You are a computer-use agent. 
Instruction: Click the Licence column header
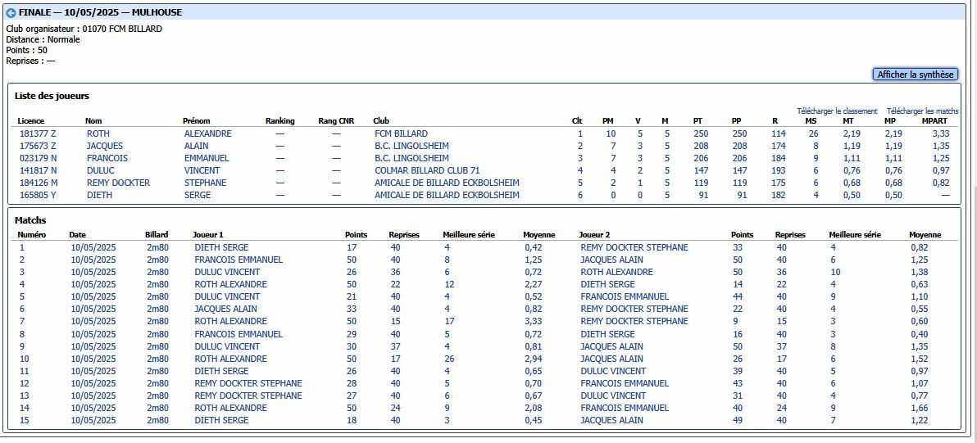(31, 121)
